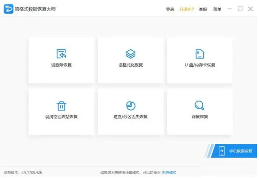Click the phone icon in the 手机数据恢复 banner
Screen dimensions: 259x178
222,151
